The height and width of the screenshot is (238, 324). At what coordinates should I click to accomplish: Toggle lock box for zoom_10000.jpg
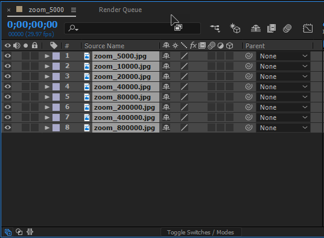pyautogui.click(x=35, y=66)
